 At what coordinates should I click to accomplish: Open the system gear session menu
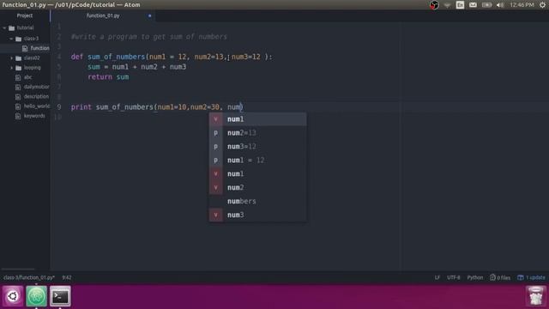pos(542,5)
